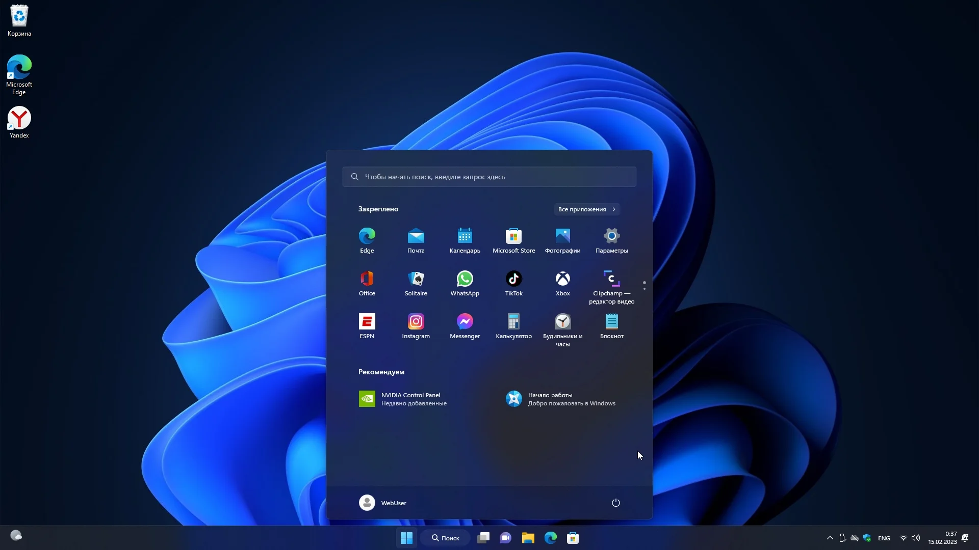Show hidden system tray icons chevron

(x=830, y=538)
